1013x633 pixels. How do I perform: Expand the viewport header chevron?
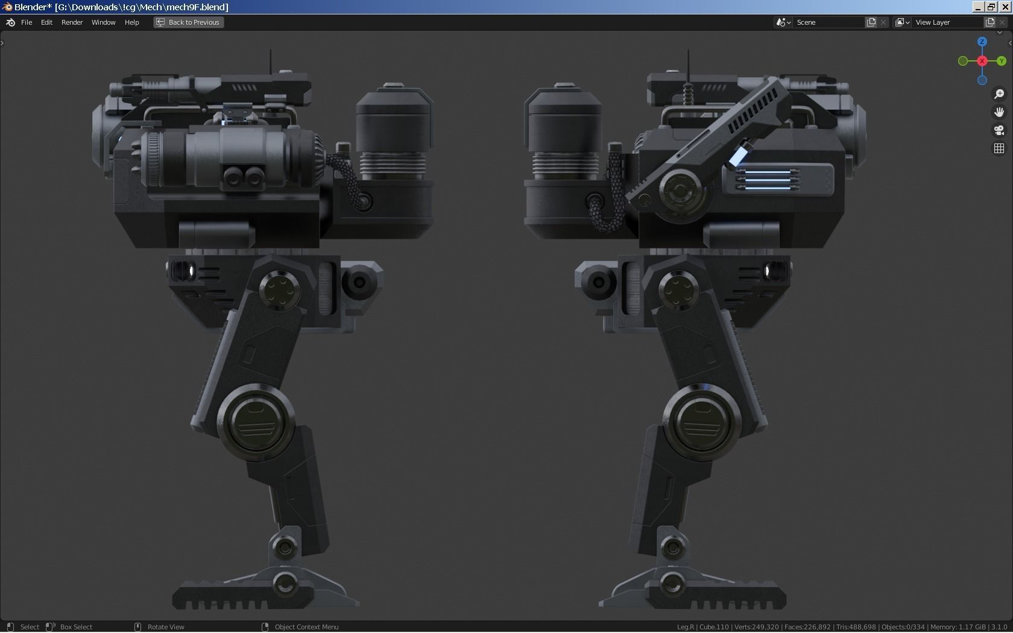(x=1000, y=34)
